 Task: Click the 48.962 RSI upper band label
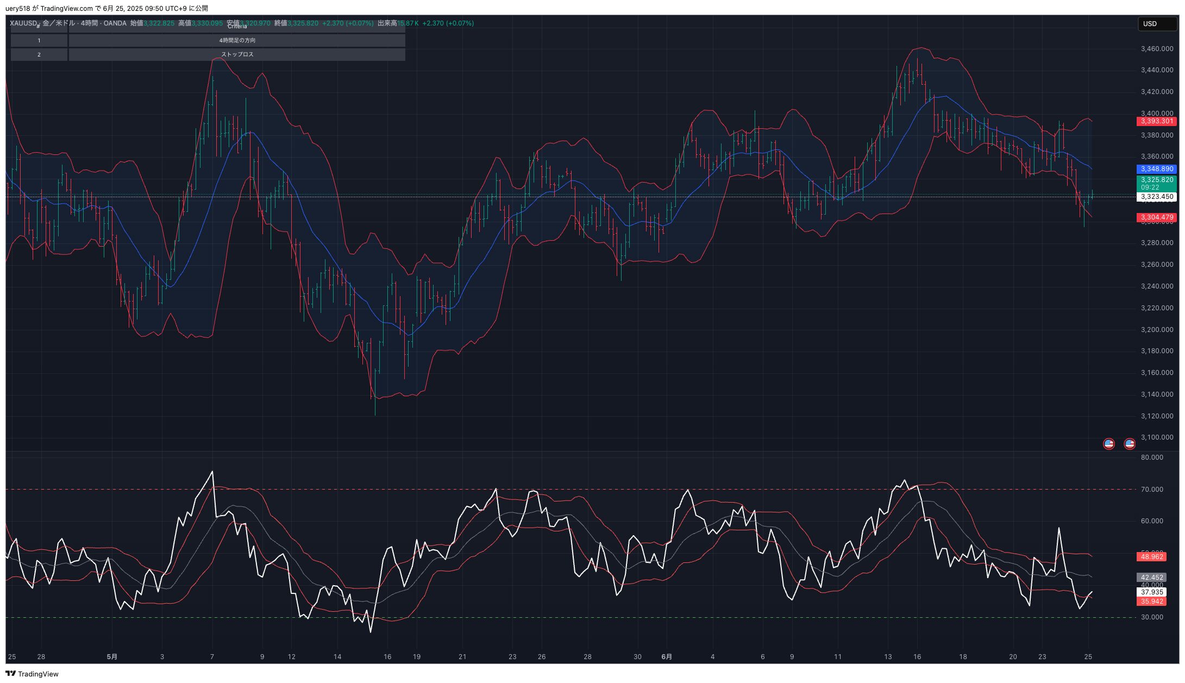coord(1151,557)
